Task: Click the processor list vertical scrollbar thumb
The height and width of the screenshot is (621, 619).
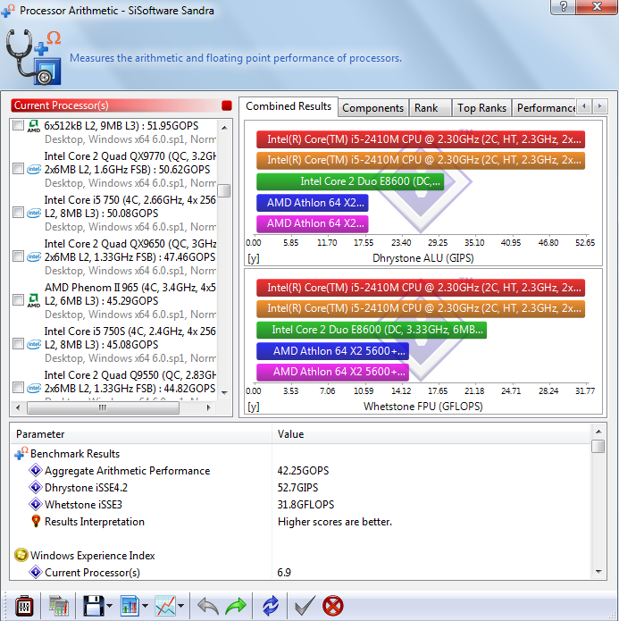Action: [224, 190]
